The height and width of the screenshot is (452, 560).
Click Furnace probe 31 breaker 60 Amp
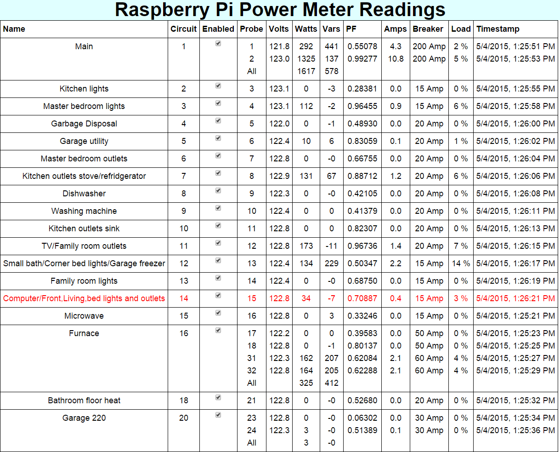point(429,358)
